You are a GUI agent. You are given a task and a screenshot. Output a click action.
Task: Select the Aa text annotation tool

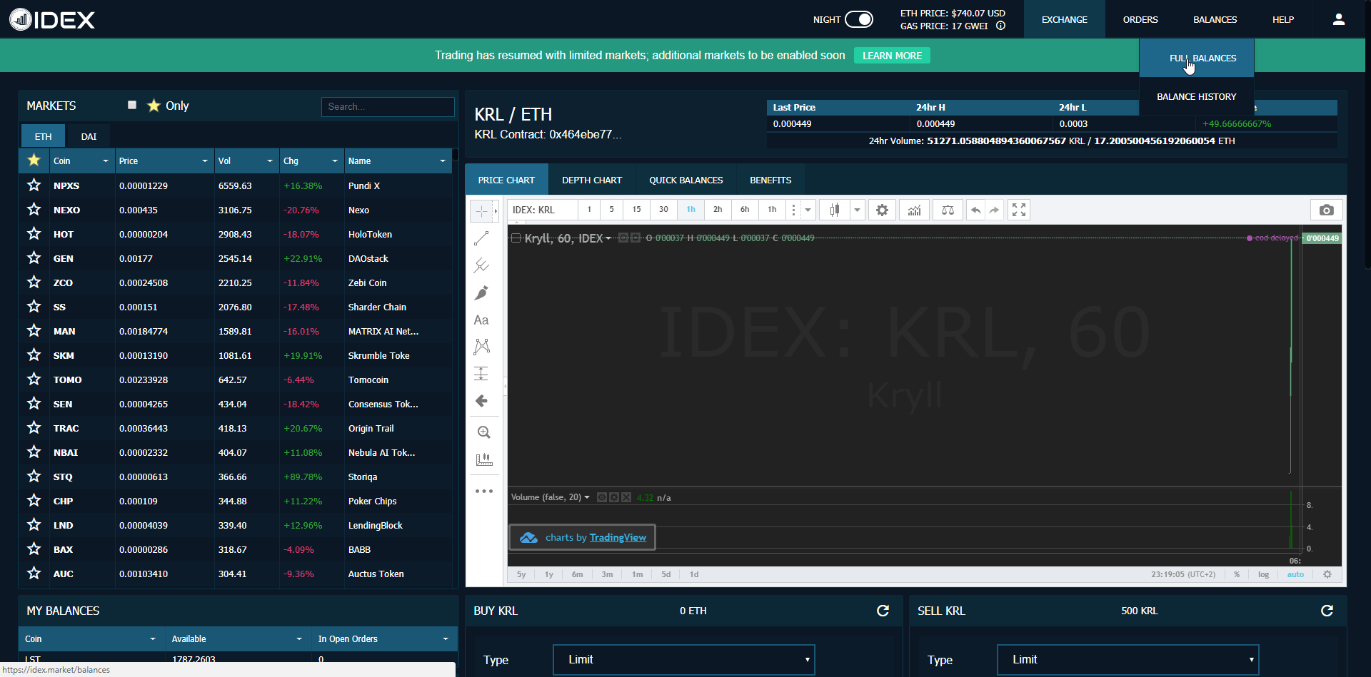pos(481,320)
